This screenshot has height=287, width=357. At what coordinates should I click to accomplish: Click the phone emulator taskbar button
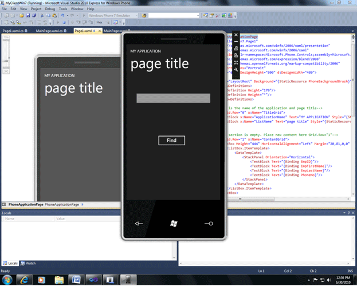point(128,280)
